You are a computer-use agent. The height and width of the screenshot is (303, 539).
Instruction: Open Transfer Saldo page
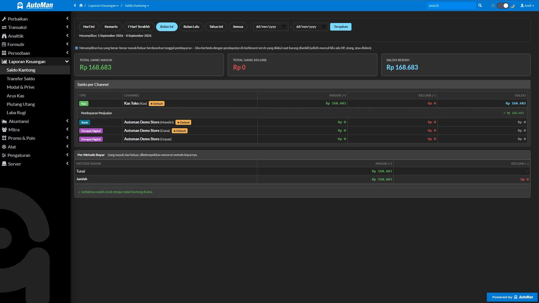pyautogui.click(x=35, y=79)
